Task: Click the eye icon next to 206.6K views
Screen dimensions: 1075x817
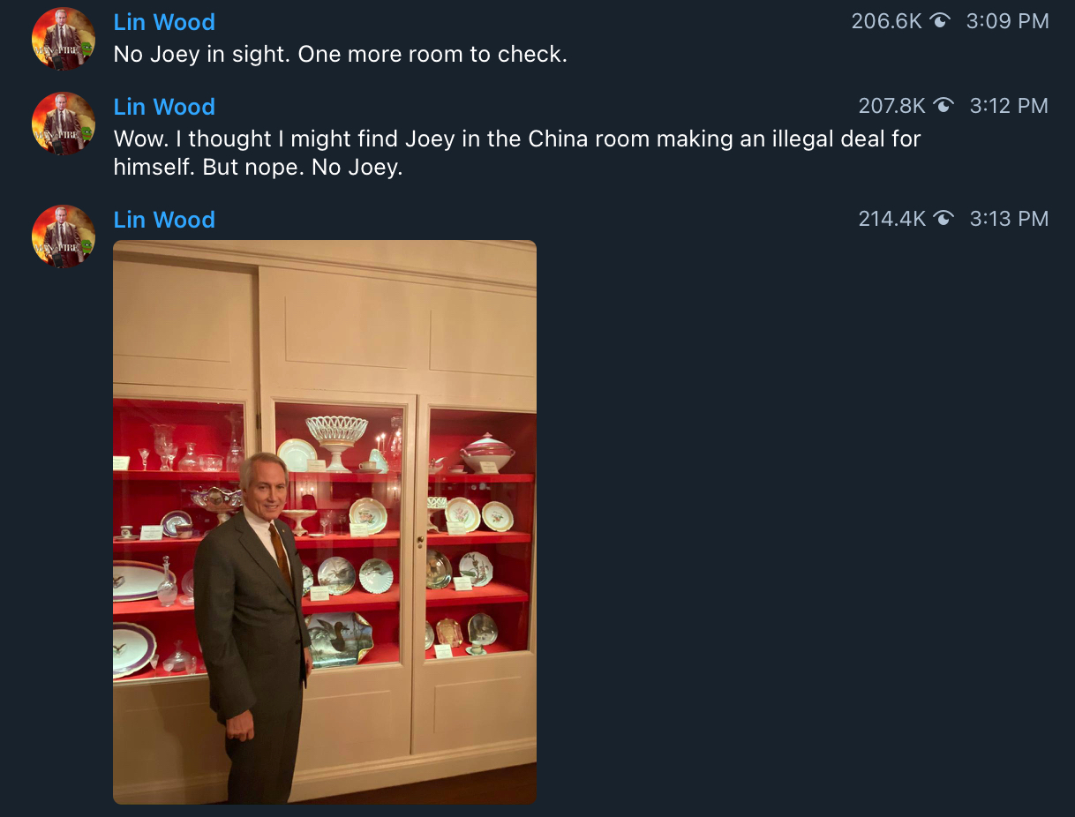Action: [940, 22]
